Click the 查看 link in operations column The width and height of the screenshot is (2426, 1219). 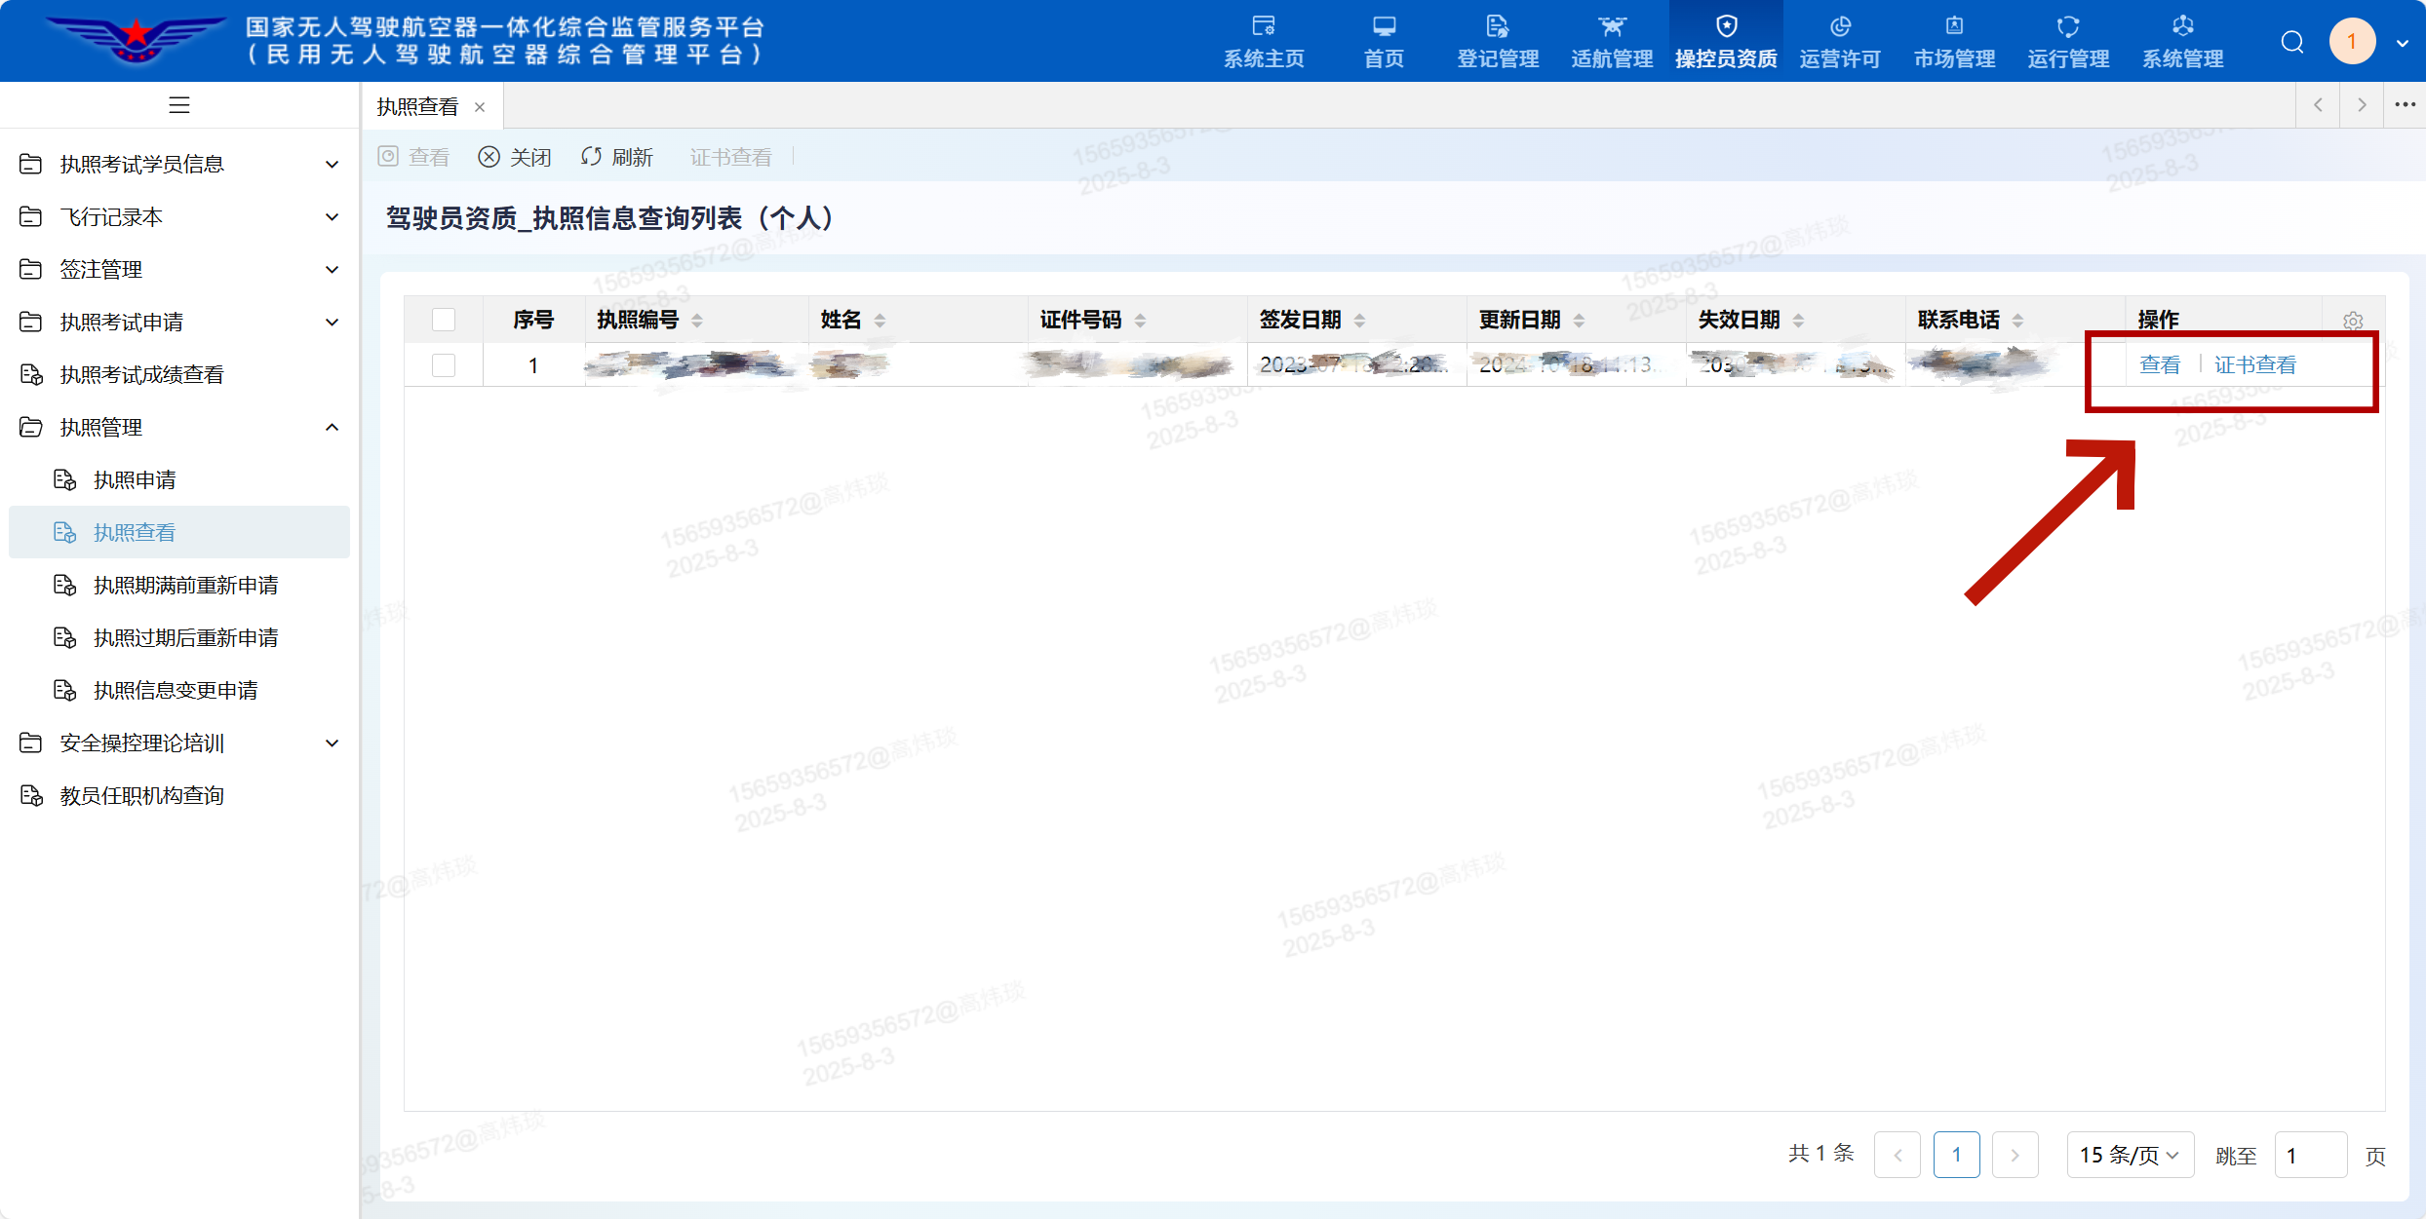[x=2160, y=365]
